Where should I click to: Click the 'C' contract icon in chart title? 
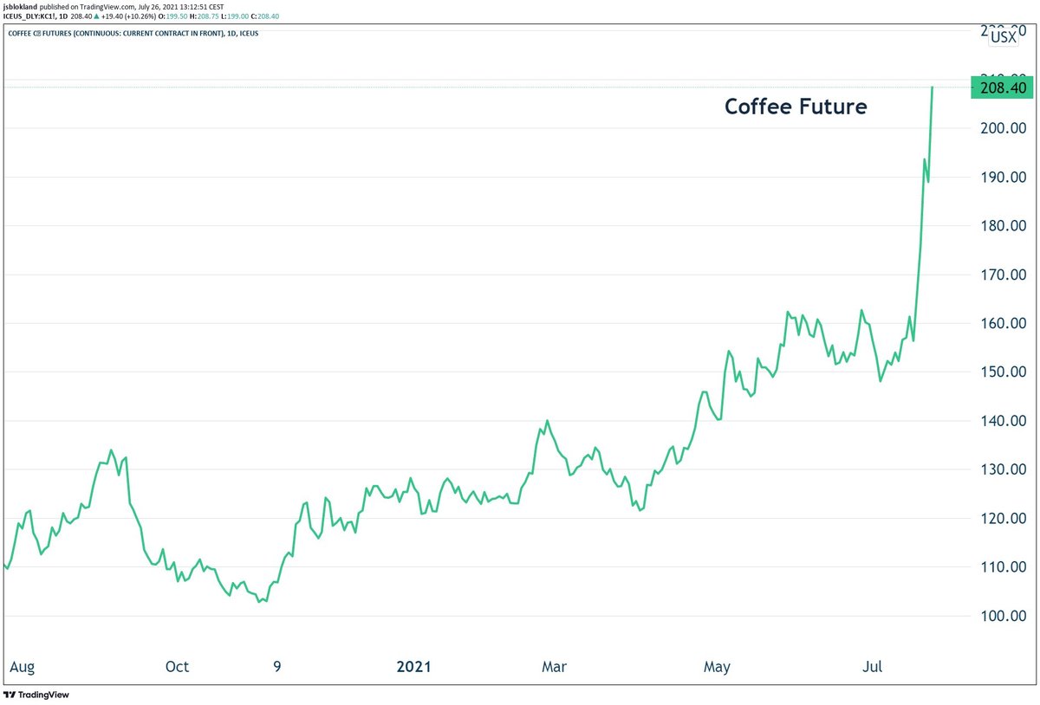pyautogui.click(x=37, y=34)
